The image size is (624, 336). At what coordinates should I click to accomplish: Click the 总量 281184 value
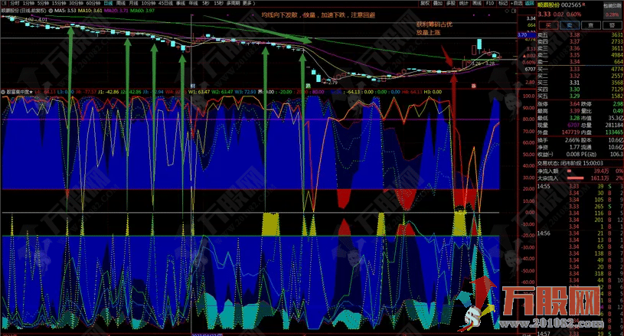point(613,125)
